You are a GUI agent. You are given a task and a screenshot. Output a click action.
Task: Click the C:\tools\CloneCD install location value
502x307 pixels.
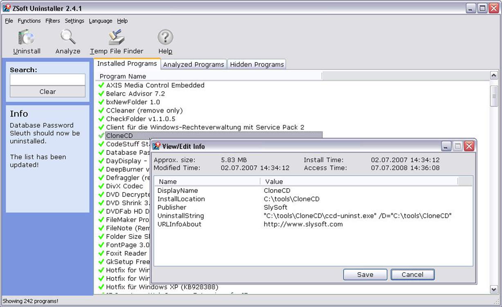[x=291, y=199]
